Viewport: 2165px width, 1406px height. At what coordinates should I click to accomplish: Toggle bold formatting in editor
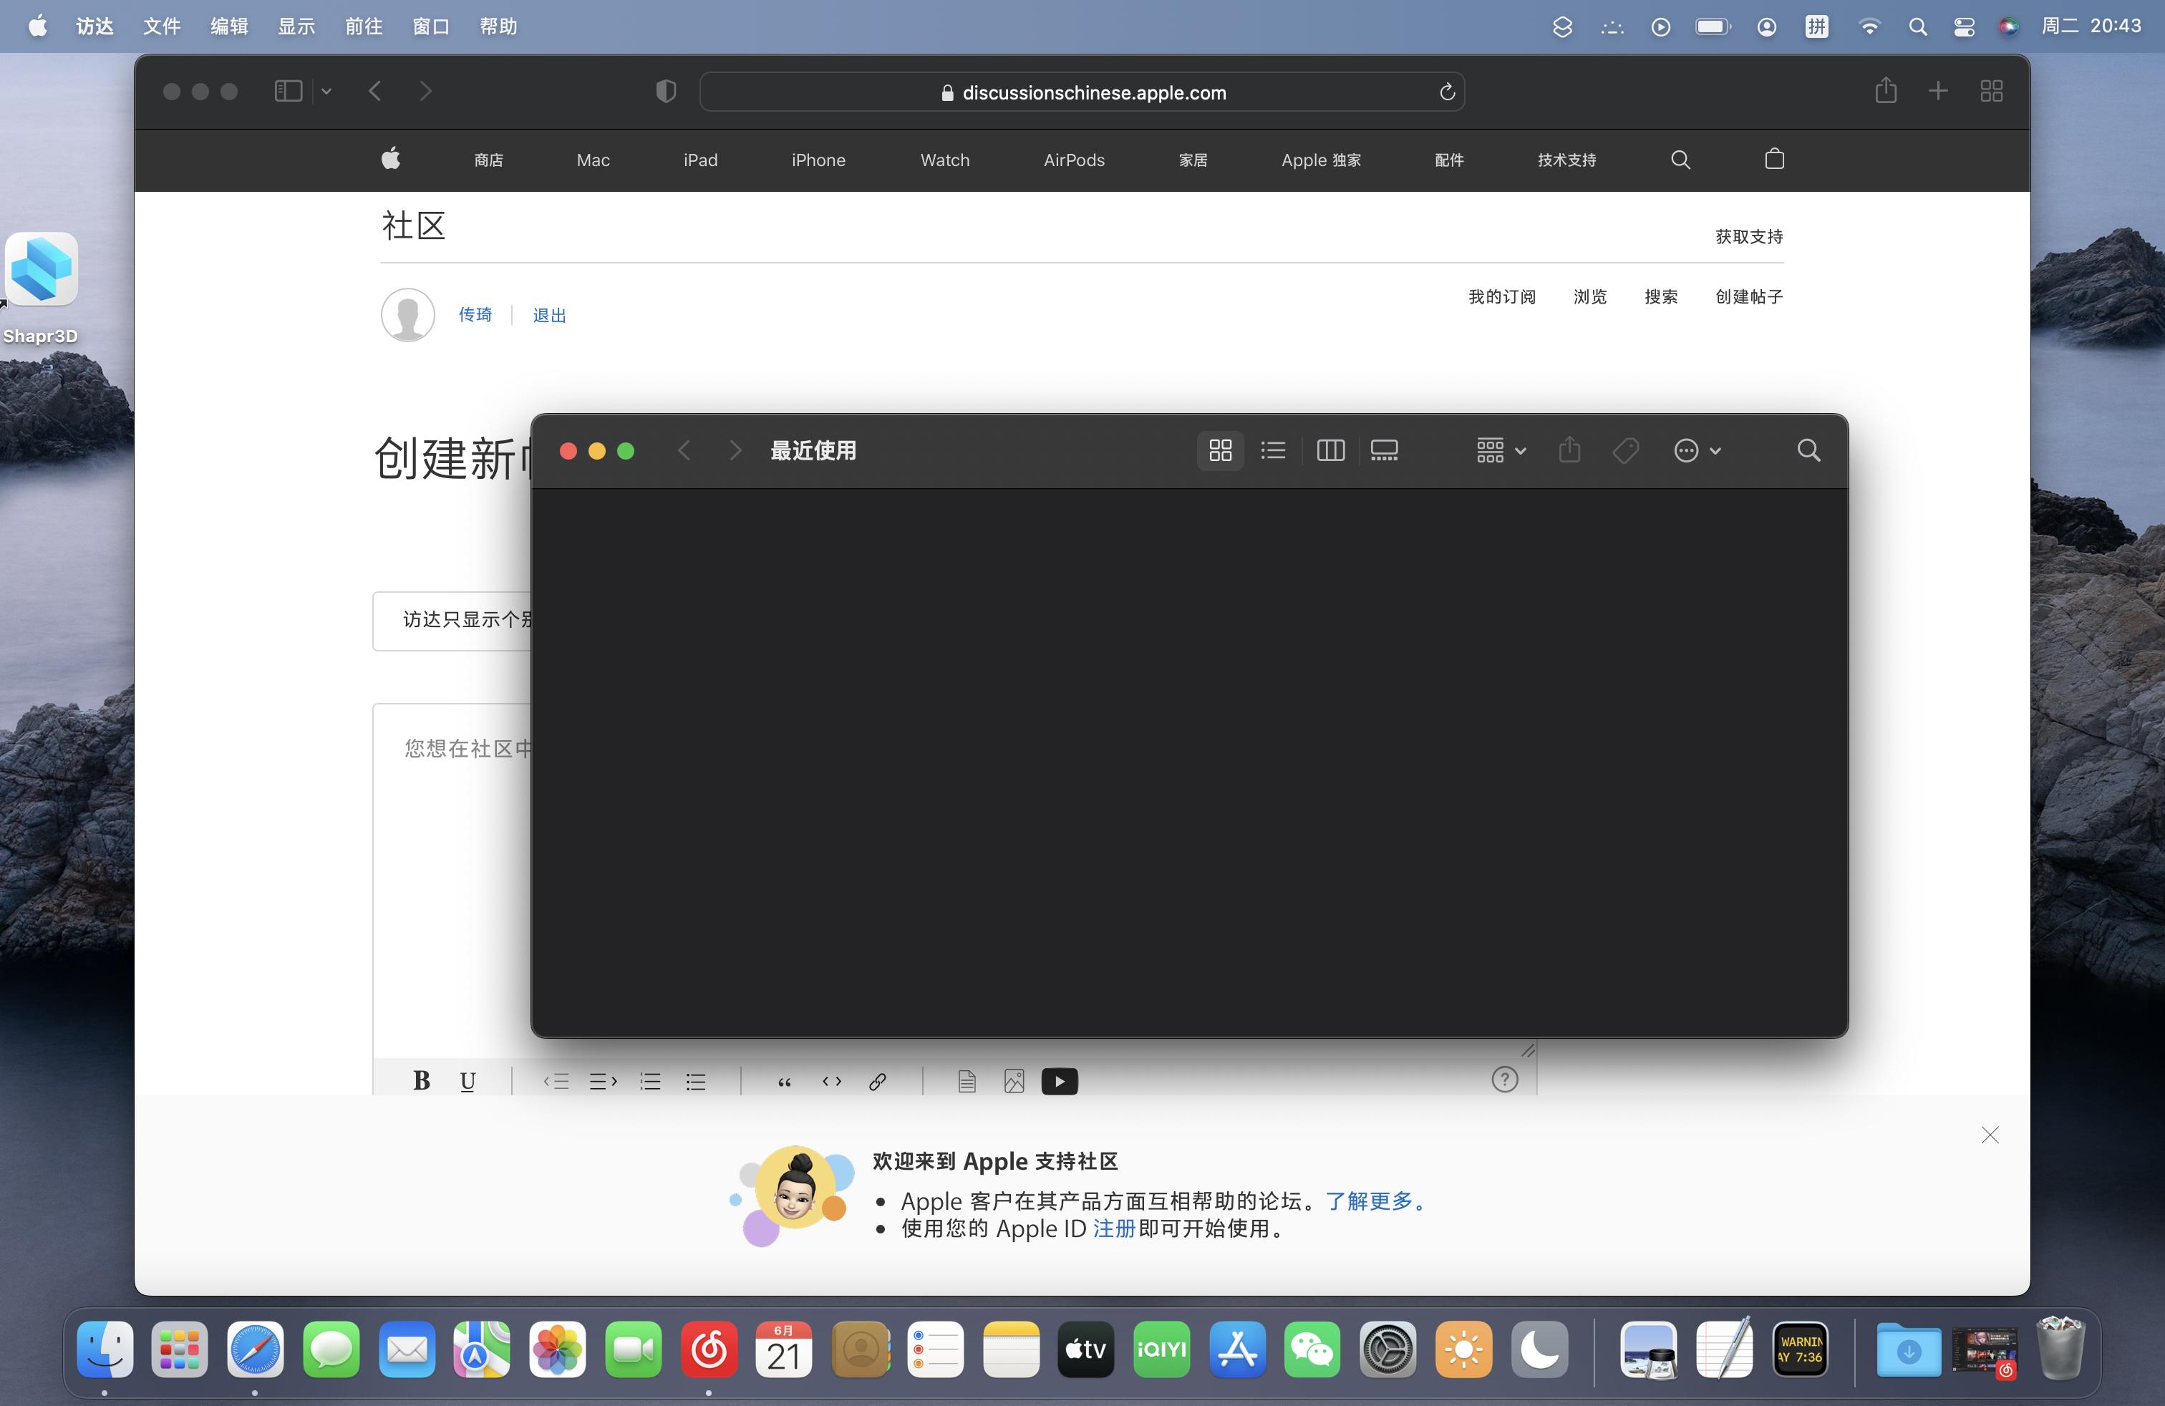pyautogui.click(x=421, y=1081)
